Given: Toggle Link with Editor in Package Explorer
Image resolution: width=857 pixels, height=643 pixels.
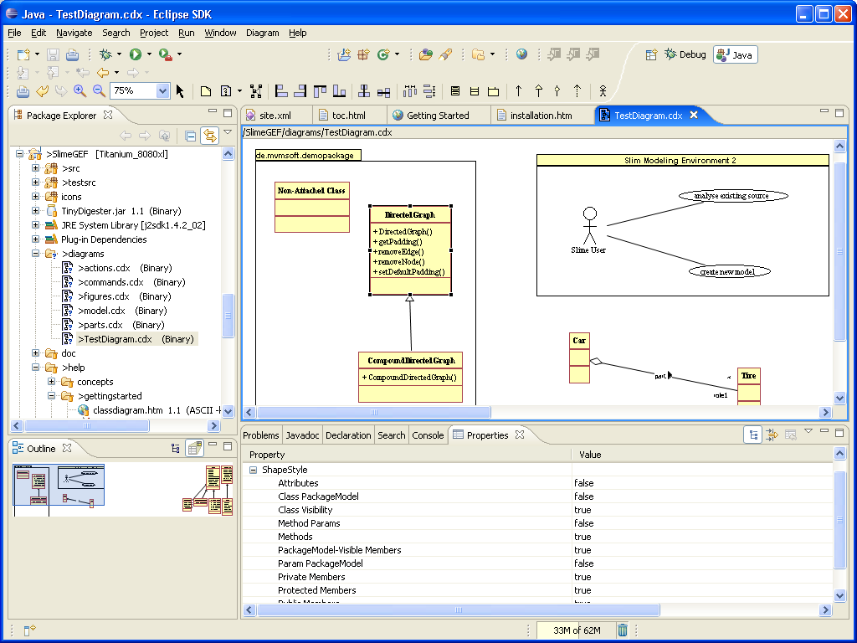Looking at the screenshot, I should [x=210, y=136].
